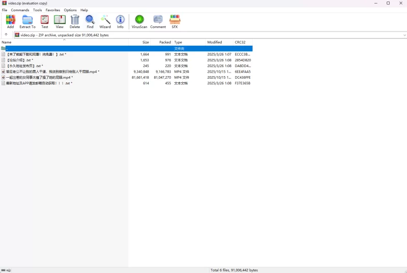The height and width of the screenshot is (273, 407).
Task: Open the Options menu
Action: 70,10
